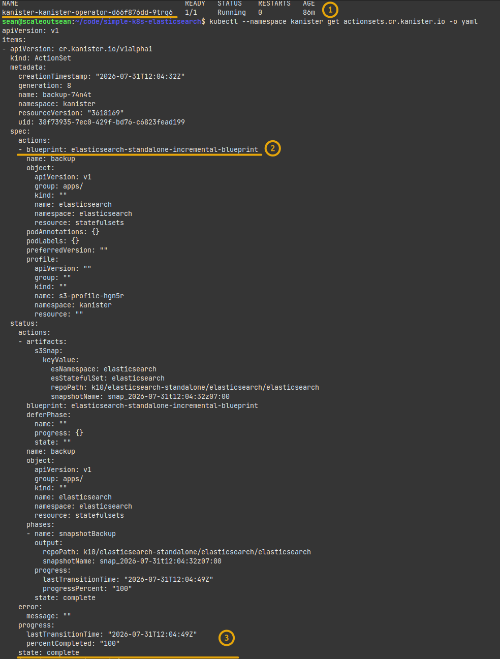Image resolution: width=500 pixels, height=659 pixels.
Task: Click the "kind: ActionSet" line
Action: pyautogui.click(x=41, y=58)
